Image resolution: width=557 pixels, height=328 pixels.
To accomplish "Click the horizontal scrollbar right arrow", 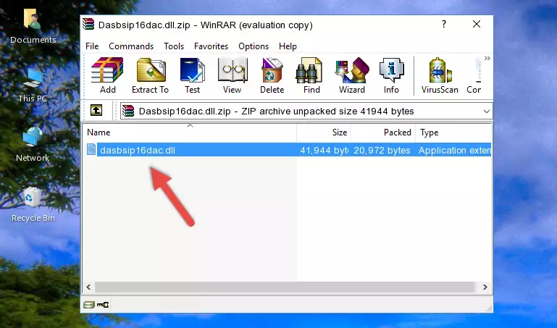I will pyautogui.click(x=485, y=287).
